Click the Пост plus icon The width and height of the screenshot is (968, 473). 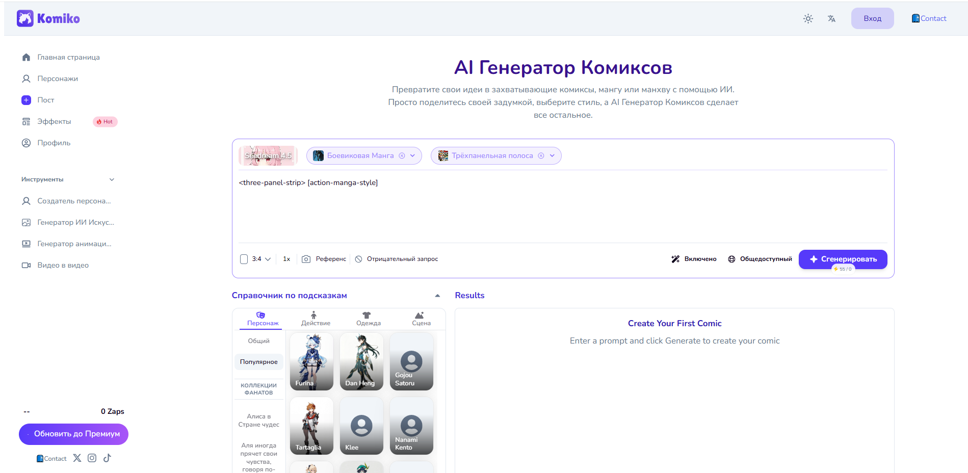26,100
